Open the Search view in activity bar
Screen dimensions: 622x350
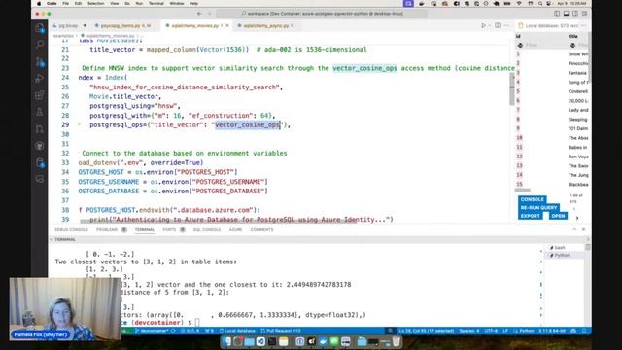point(39,45)
